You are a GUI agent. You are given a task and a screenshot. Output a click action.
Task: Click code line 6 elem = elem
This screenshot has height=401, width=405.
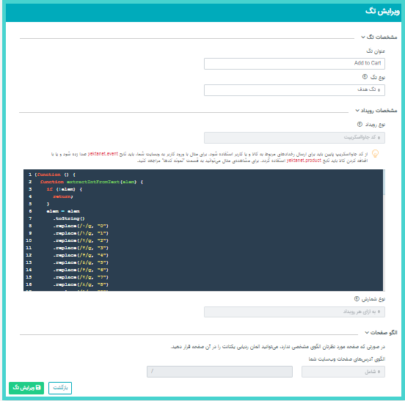pos(63,211)
